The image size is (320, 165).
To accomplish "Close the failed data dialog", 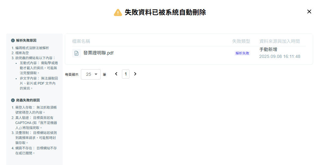I will pos(309,12).
